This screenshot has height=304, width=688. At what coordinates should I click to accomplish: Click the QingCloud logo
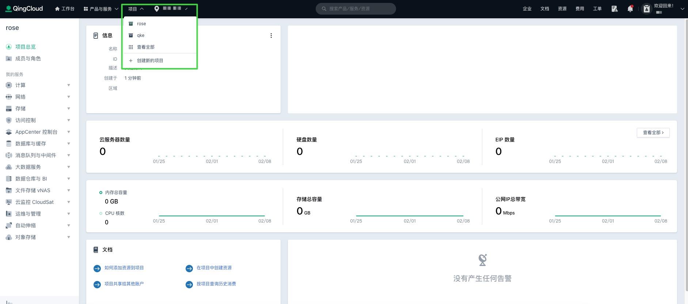coord(24,9)
